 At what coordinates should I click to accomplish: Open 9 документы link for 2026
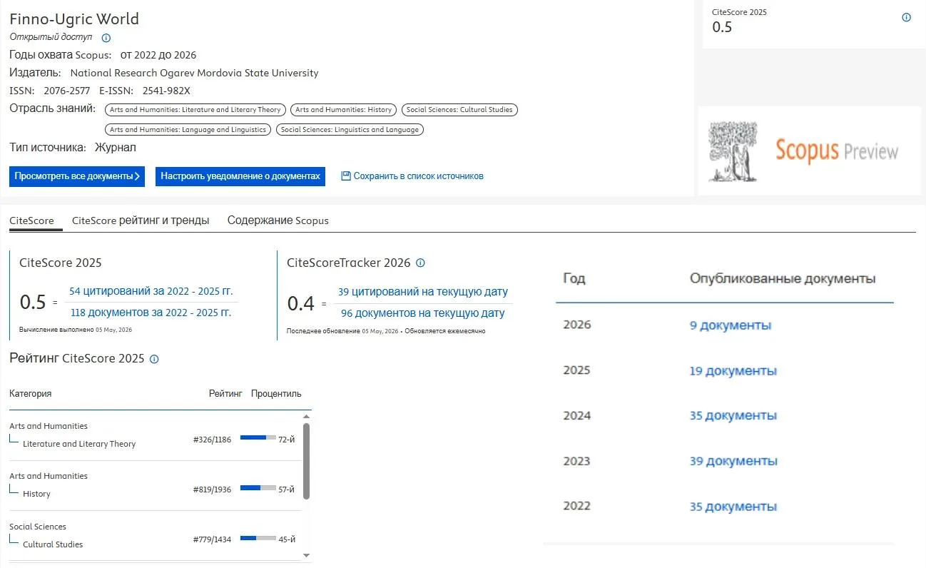point(731,325)
